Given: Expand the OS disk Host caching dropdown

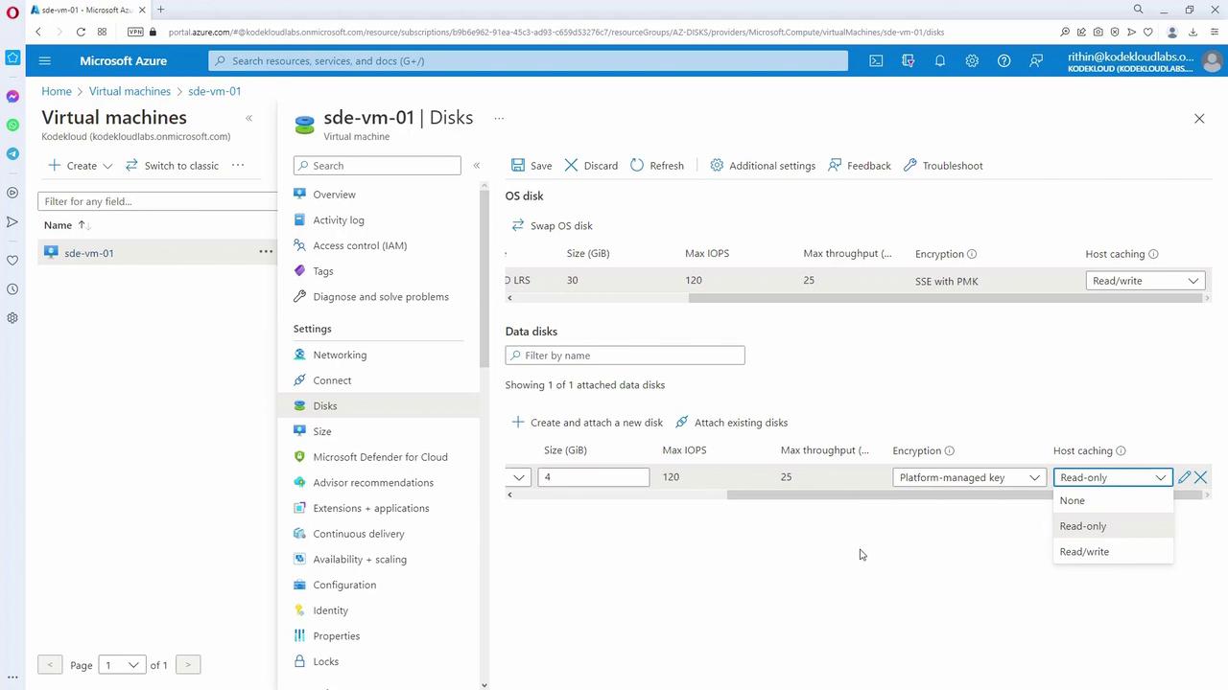Looking at the screenshot, I should coord(1145,281).
